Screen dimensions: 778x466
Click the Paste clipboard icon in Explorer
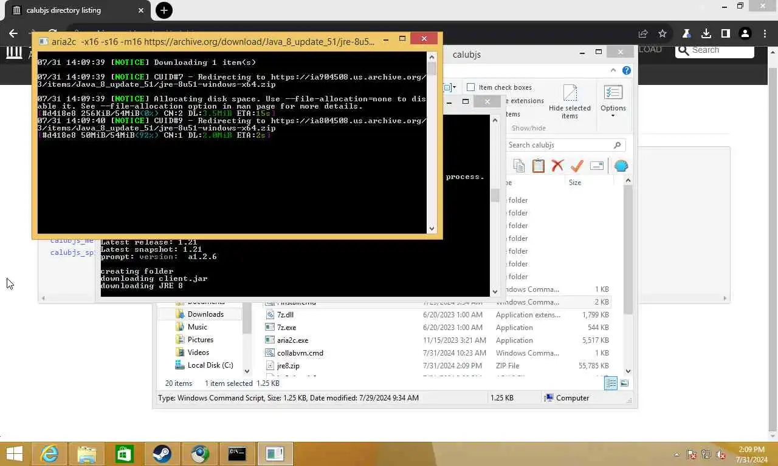538,166
